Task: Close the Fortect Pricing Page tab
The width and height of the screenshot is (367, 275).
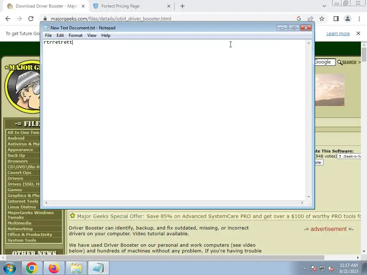Action: [169, 6]
